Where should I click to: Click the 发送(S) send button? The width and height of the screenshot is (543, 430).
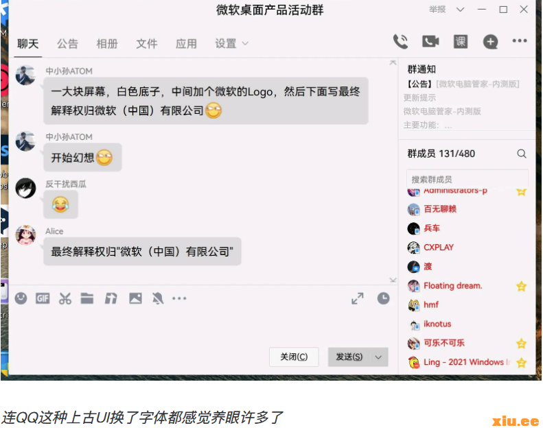[x=349, y=357]
